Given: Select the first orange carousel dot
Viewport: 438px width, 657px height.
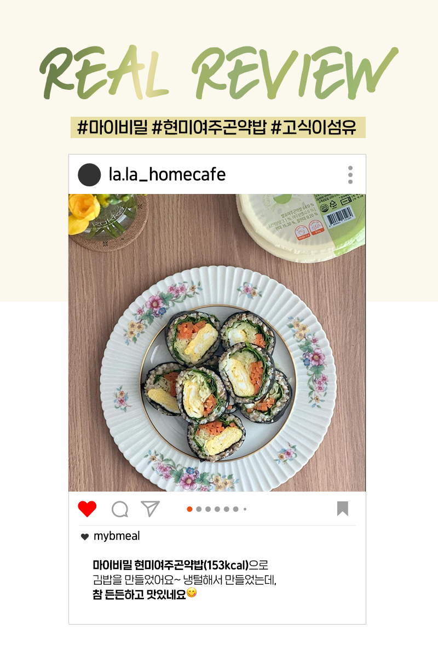Looking at the screenshot, I should tap(189, 509).
